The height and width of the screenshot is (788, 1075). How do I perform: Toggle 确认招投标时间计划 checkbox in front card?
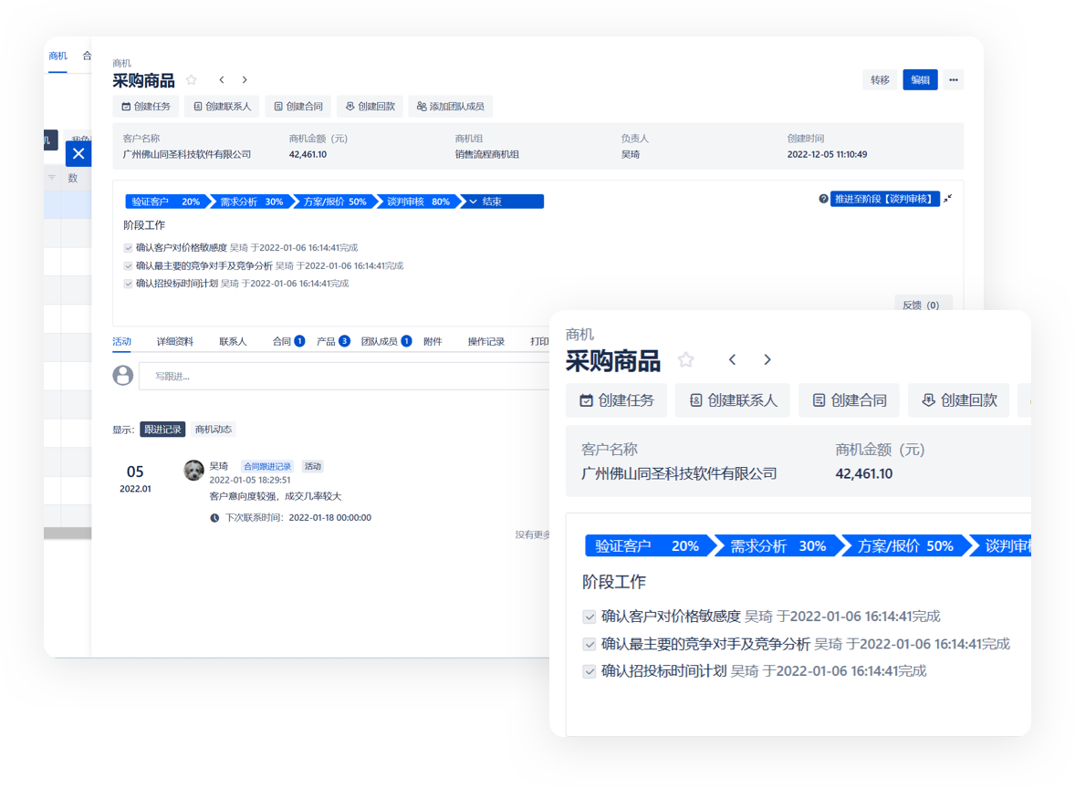(589, 671)
